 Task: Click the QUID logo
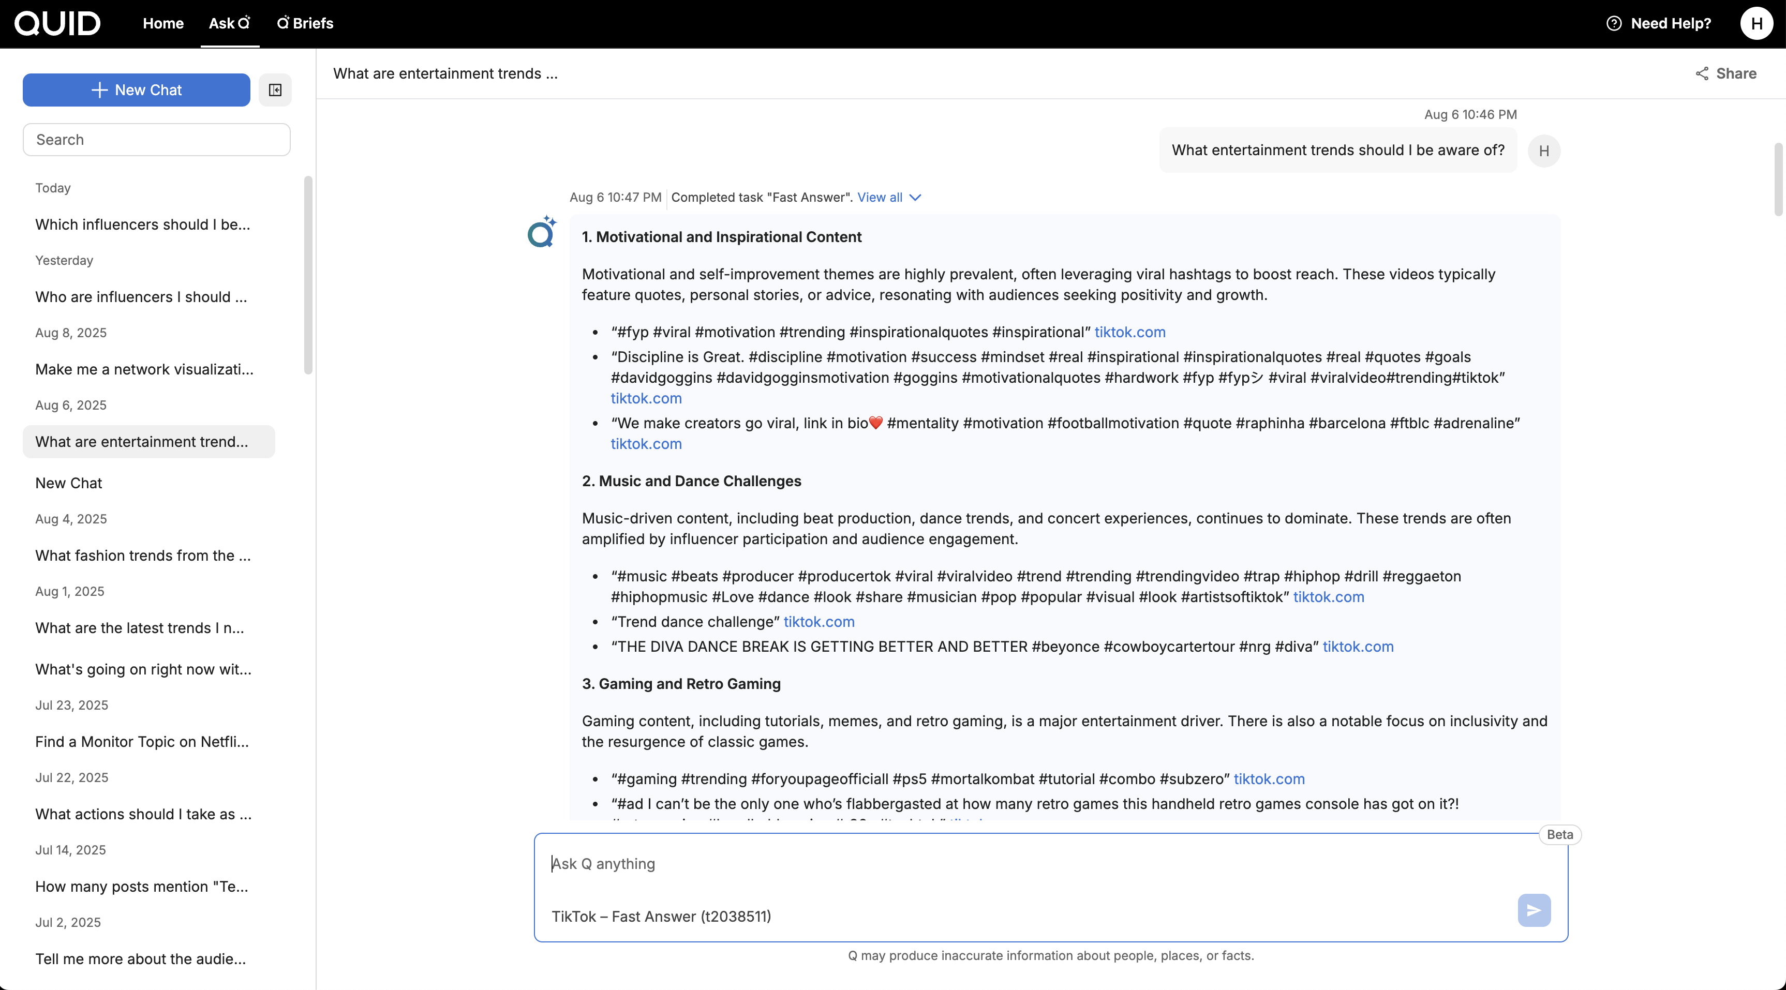[x=57, y=24]
